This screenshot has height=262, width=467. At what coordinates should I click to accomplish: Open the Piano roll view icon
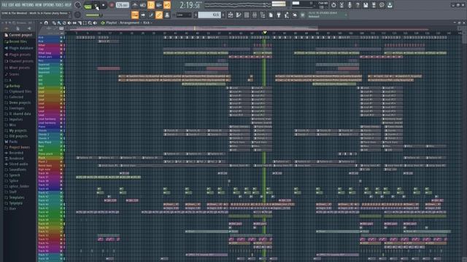239,15
